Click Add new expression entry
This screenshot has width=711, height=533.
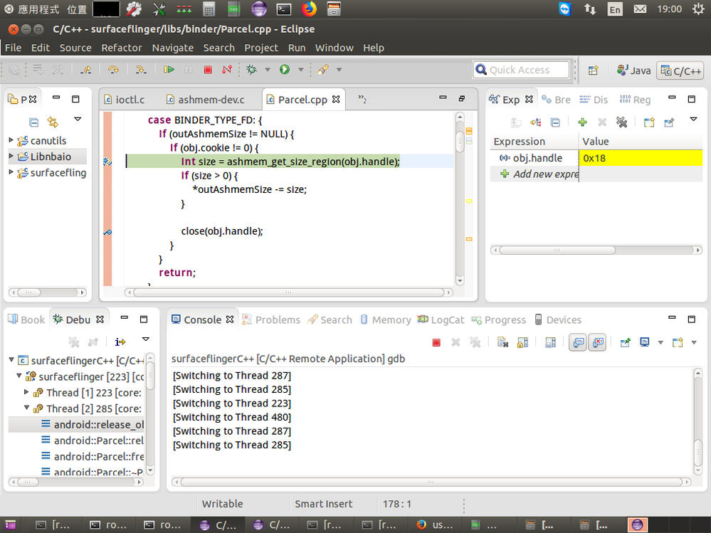coord(539,174)
